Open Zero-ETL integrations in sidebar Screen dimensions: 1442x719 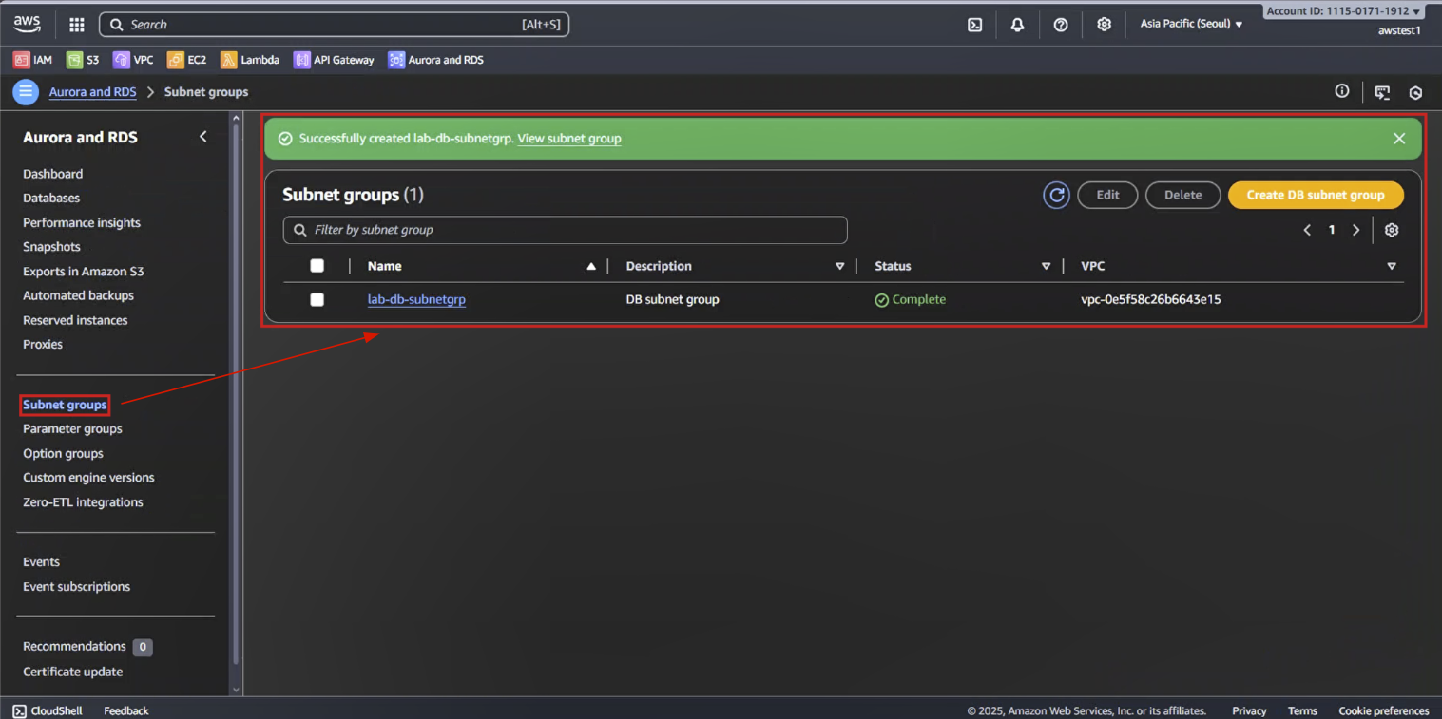(x=83, y=501)
